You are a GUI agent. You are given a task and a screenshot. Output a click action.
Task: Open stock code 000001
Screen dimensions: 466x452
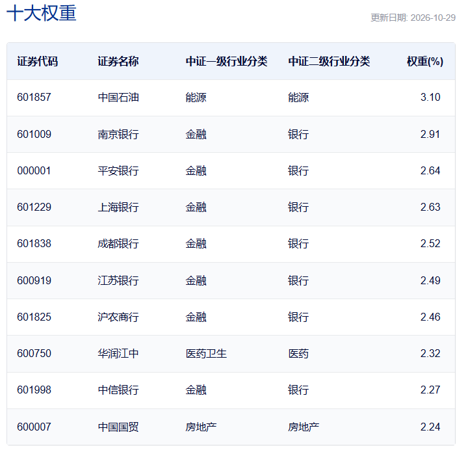coord(34,170)
